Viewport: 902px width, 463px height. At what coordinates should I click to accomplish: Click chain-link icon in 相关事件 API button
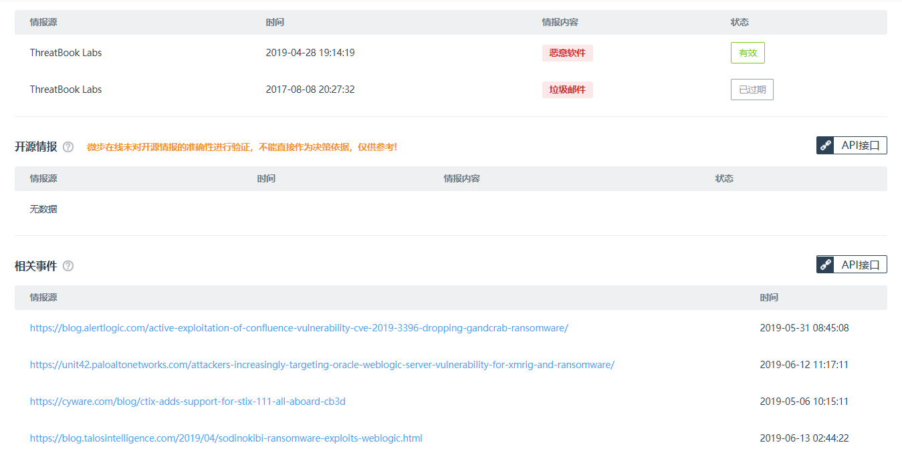pyautogui.click(x=825, y=265)
